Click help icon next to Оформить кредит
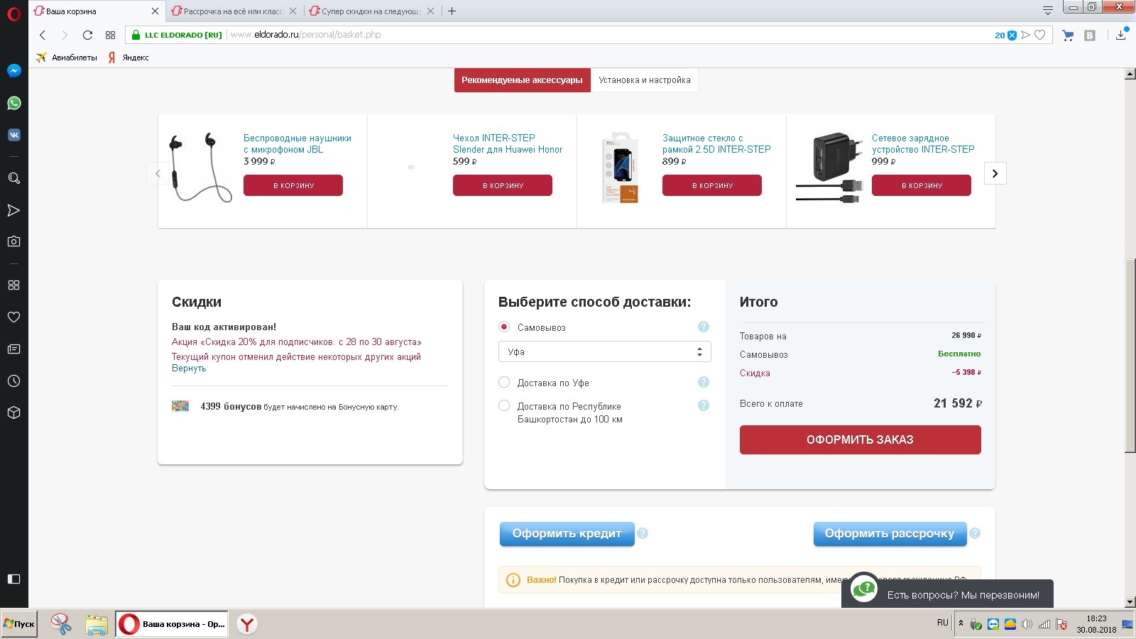 coord(643,533)
